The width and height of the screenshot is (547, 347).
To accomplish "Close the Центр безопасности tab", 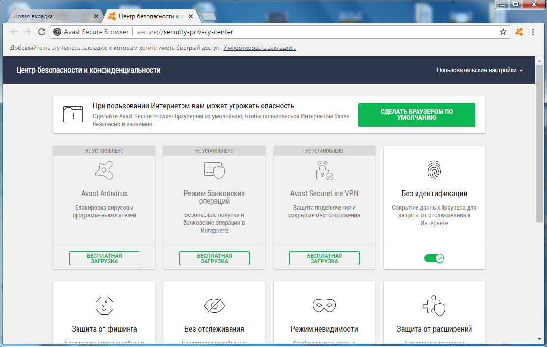I will [191, 16].
